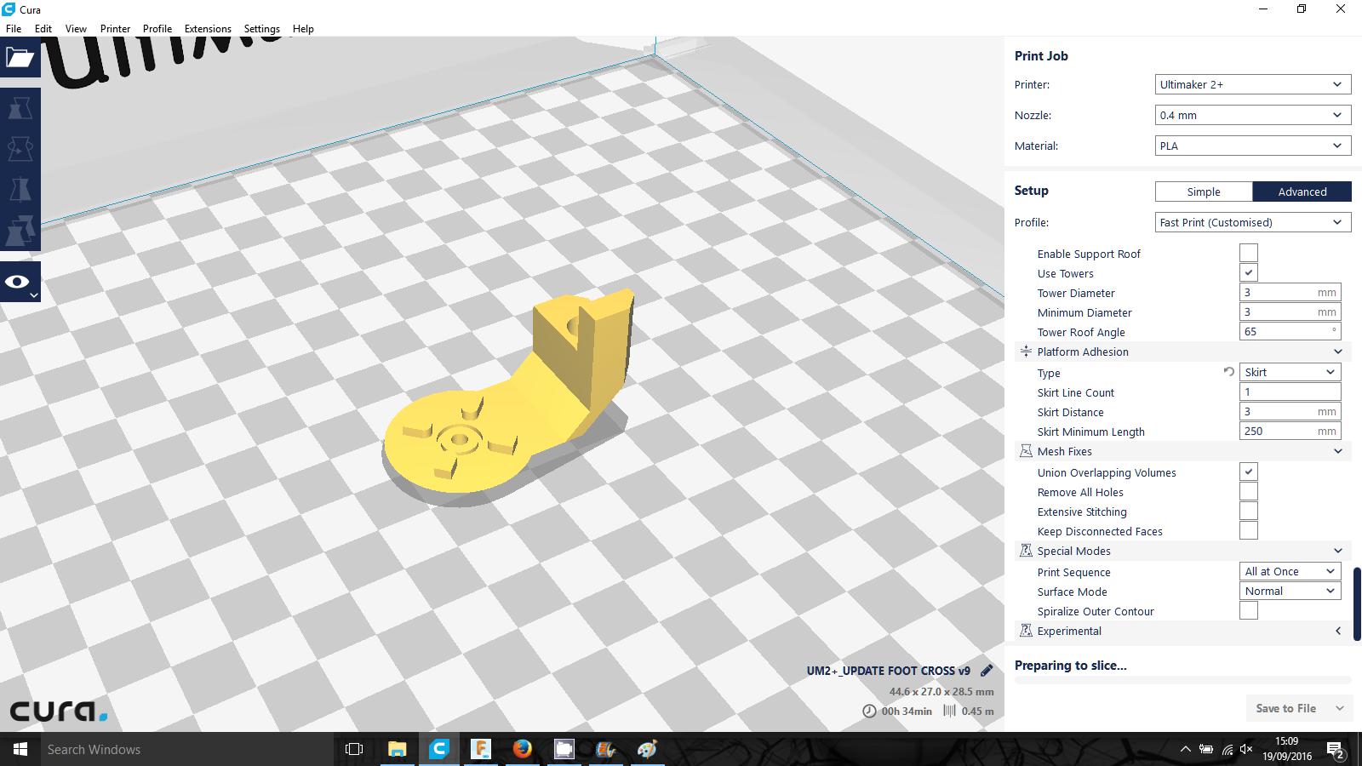Select the Scale tool in sidebar
Viewport: 1362px width, 766px height.
(20, 108)
